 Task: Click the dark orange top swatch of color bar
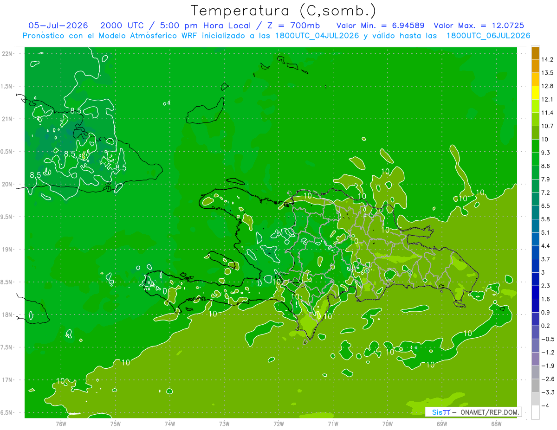pos(535,53)
